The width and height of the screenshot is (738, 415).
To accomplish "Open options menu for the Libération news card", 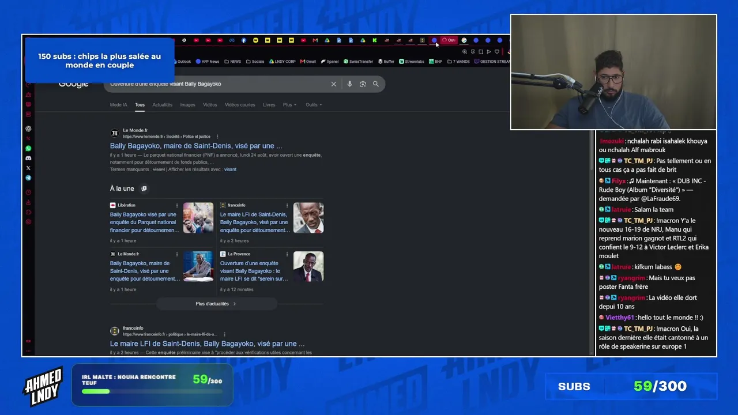I will (177, 206).
